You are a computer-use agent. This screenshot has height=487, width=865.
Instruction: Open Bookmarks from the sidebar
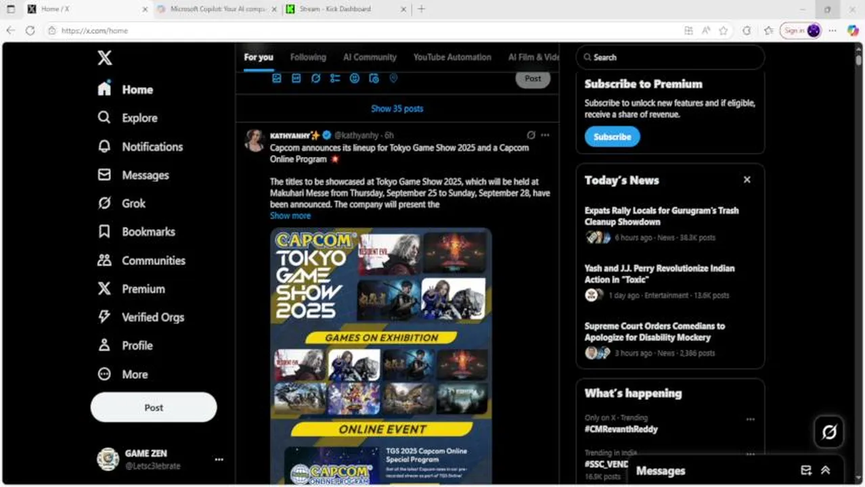point(136,232)
